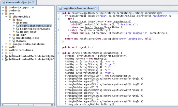The width and height of the screenshot is (178, 107).
Task: Click the data package icon
Action: click(x=14, y=20)
